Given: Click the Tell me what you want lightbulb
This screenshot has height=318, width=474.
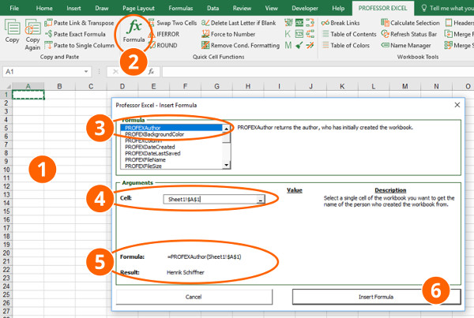Looking at the screenshot, I should pyautogui.click(x=424, y=8).
